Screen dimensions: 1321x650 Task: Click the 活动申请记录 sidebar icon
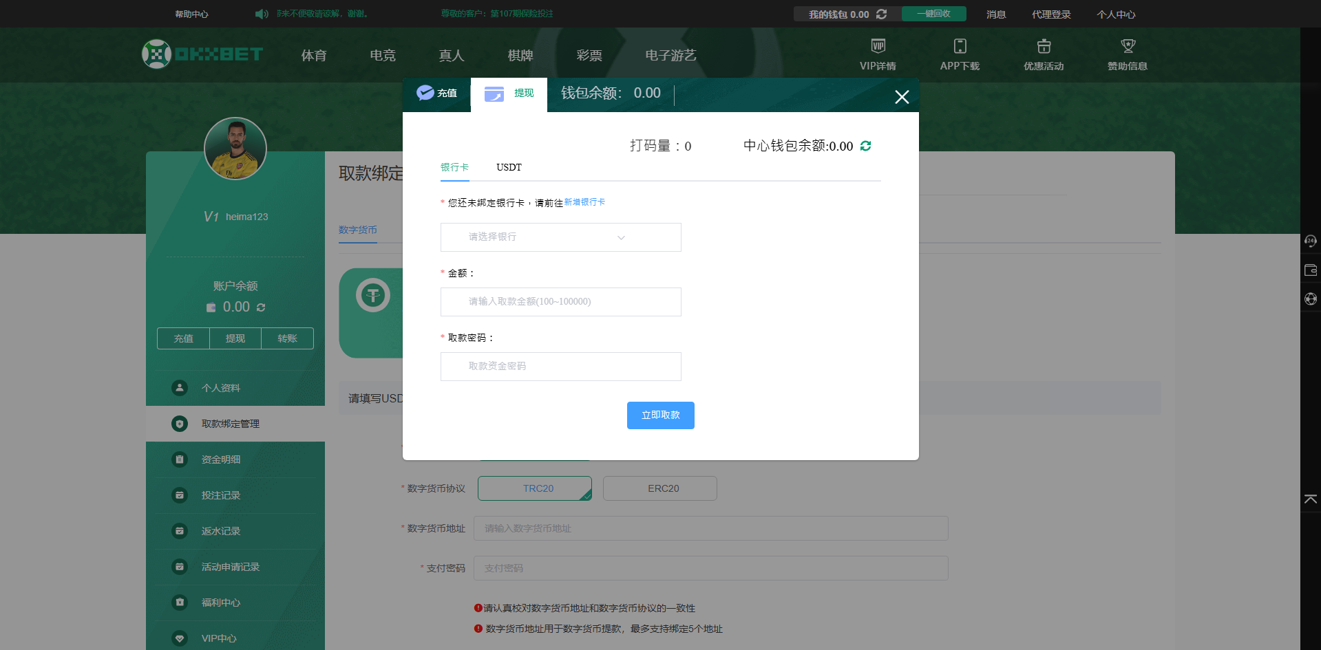pos(180,567)
